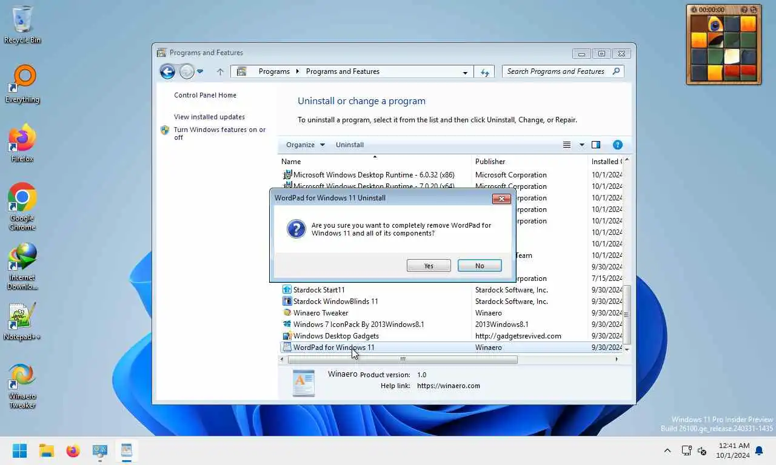
Task: Click the search magnifier icon
Action: pos(617,71)
